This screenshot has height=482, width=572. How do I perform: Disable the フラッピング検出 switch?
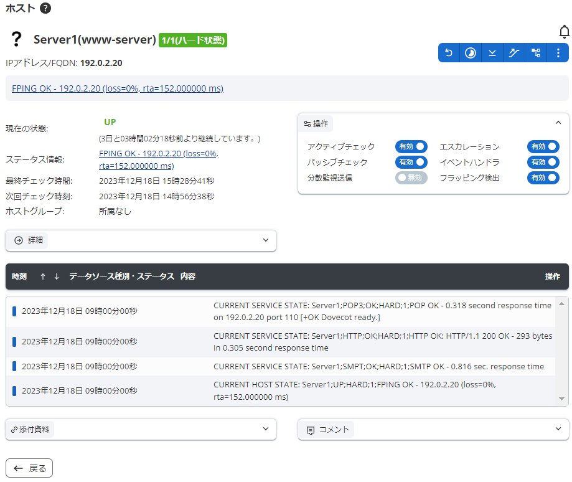click(x=543, y=178)
